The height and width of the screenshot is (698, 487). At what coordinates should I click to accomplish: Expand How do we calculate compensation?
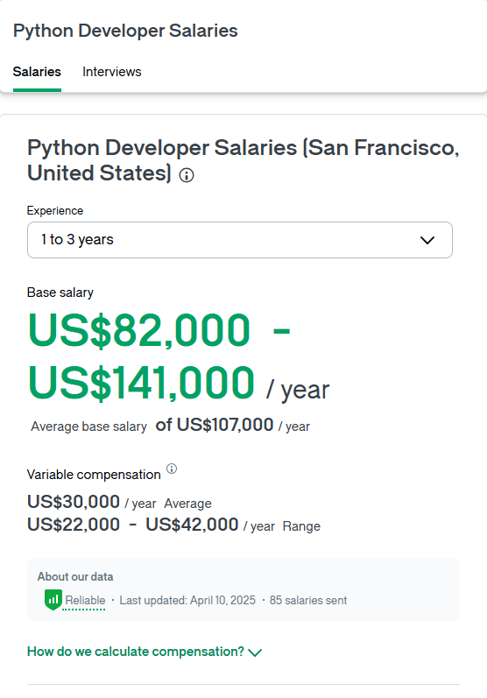145,652
